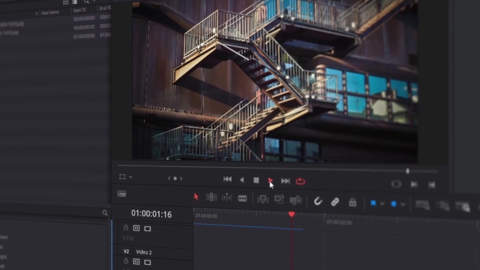Click the zoom-in magnifier at toolbar right
This screenshot has width=480, height=270.
[463, 207]
